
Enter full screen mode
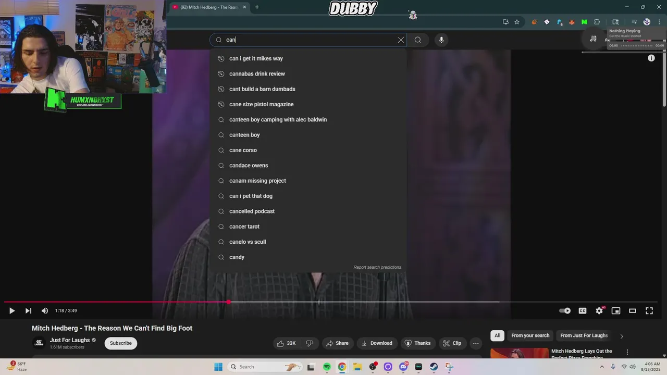(649, 311)
